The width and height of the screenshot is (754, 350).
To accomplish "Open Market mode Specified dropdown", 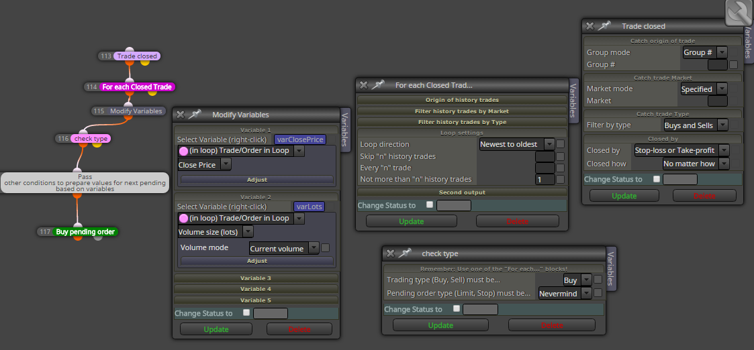I will coord(704,89).
